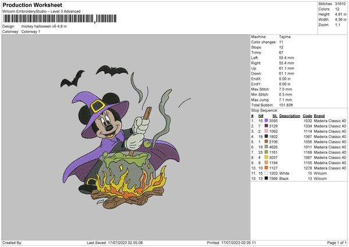This screenshot has height=247, width=349.
Task: Click stitch count 3595 in stop 1
Action: (x=273, y=121)
